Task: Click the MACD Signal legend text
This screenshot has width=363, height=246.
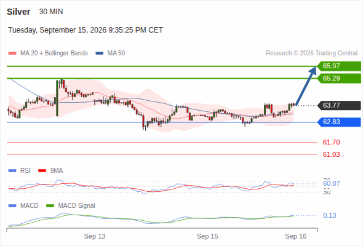Action: [x=76, y=206]
